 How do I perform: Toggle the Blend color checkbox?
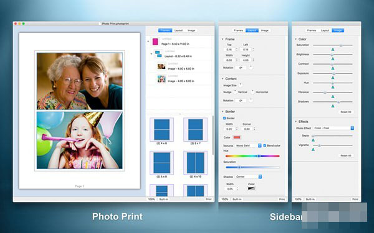pyautogui.click(x=264, y=145)
